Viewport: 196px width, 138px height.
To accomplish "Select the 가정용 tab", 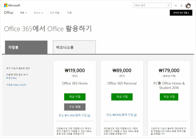I will (26, 47).
